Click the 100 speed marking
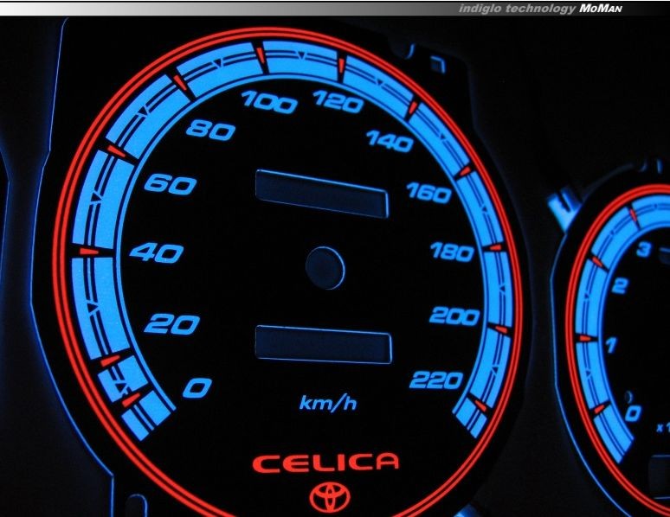Viewport: 670px width, 517px height. pyautogui.click(x=269, y=103)
